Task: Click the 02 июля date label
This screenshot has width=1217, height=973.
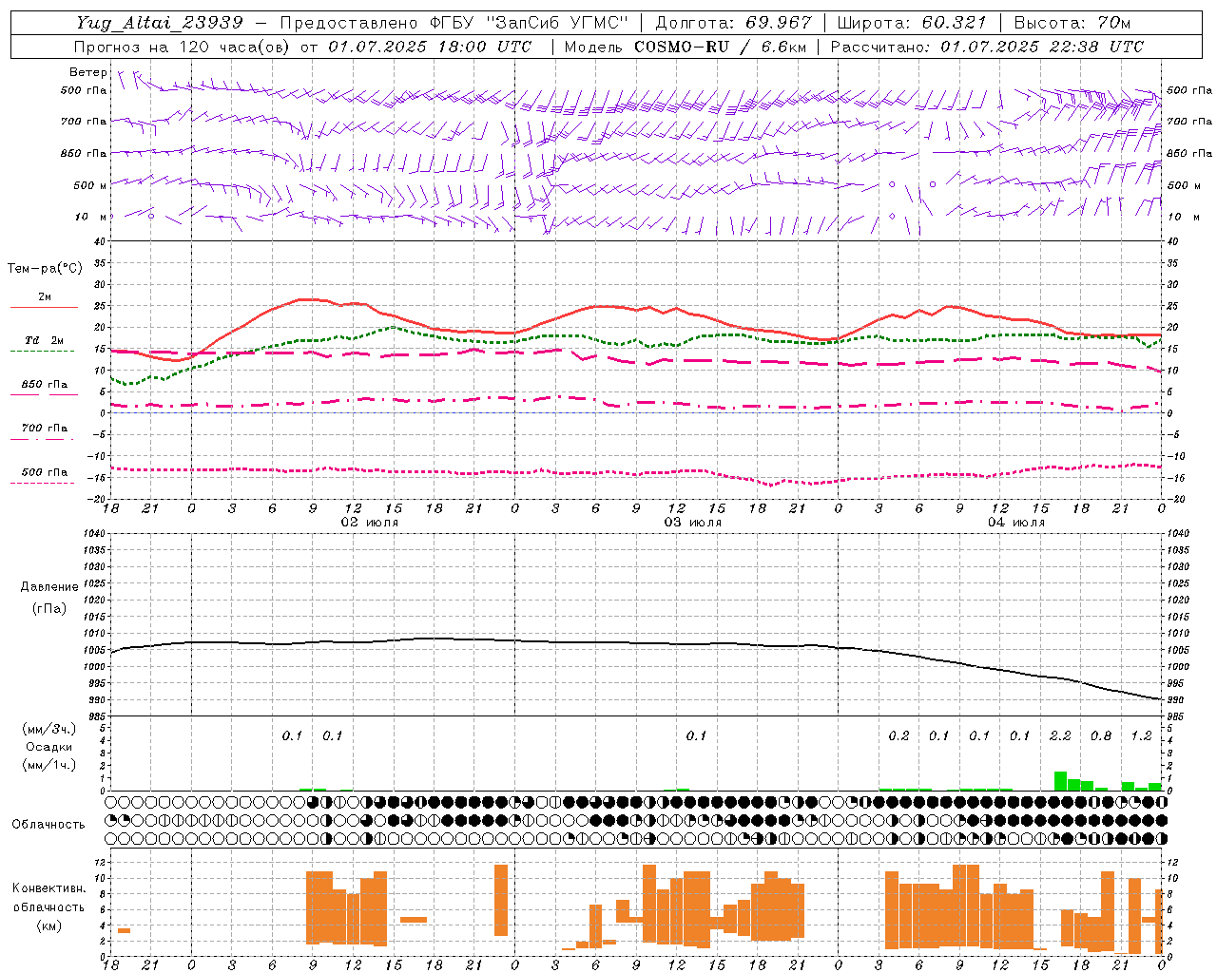Action: pyautogui.click(x=370, y=523)
